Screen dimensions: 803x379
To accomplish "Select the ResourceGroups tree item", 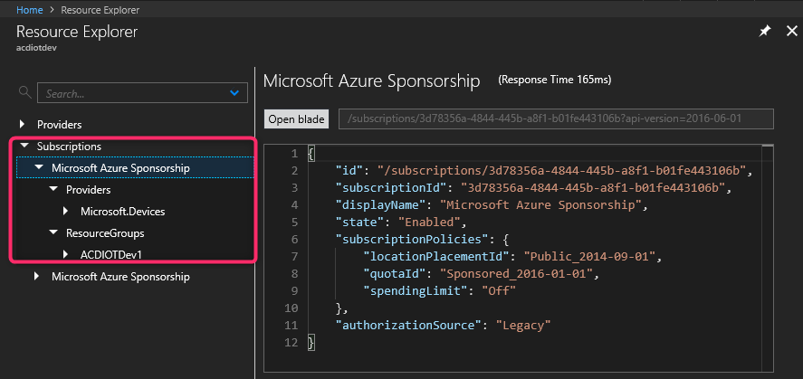I will click(103, 233).
